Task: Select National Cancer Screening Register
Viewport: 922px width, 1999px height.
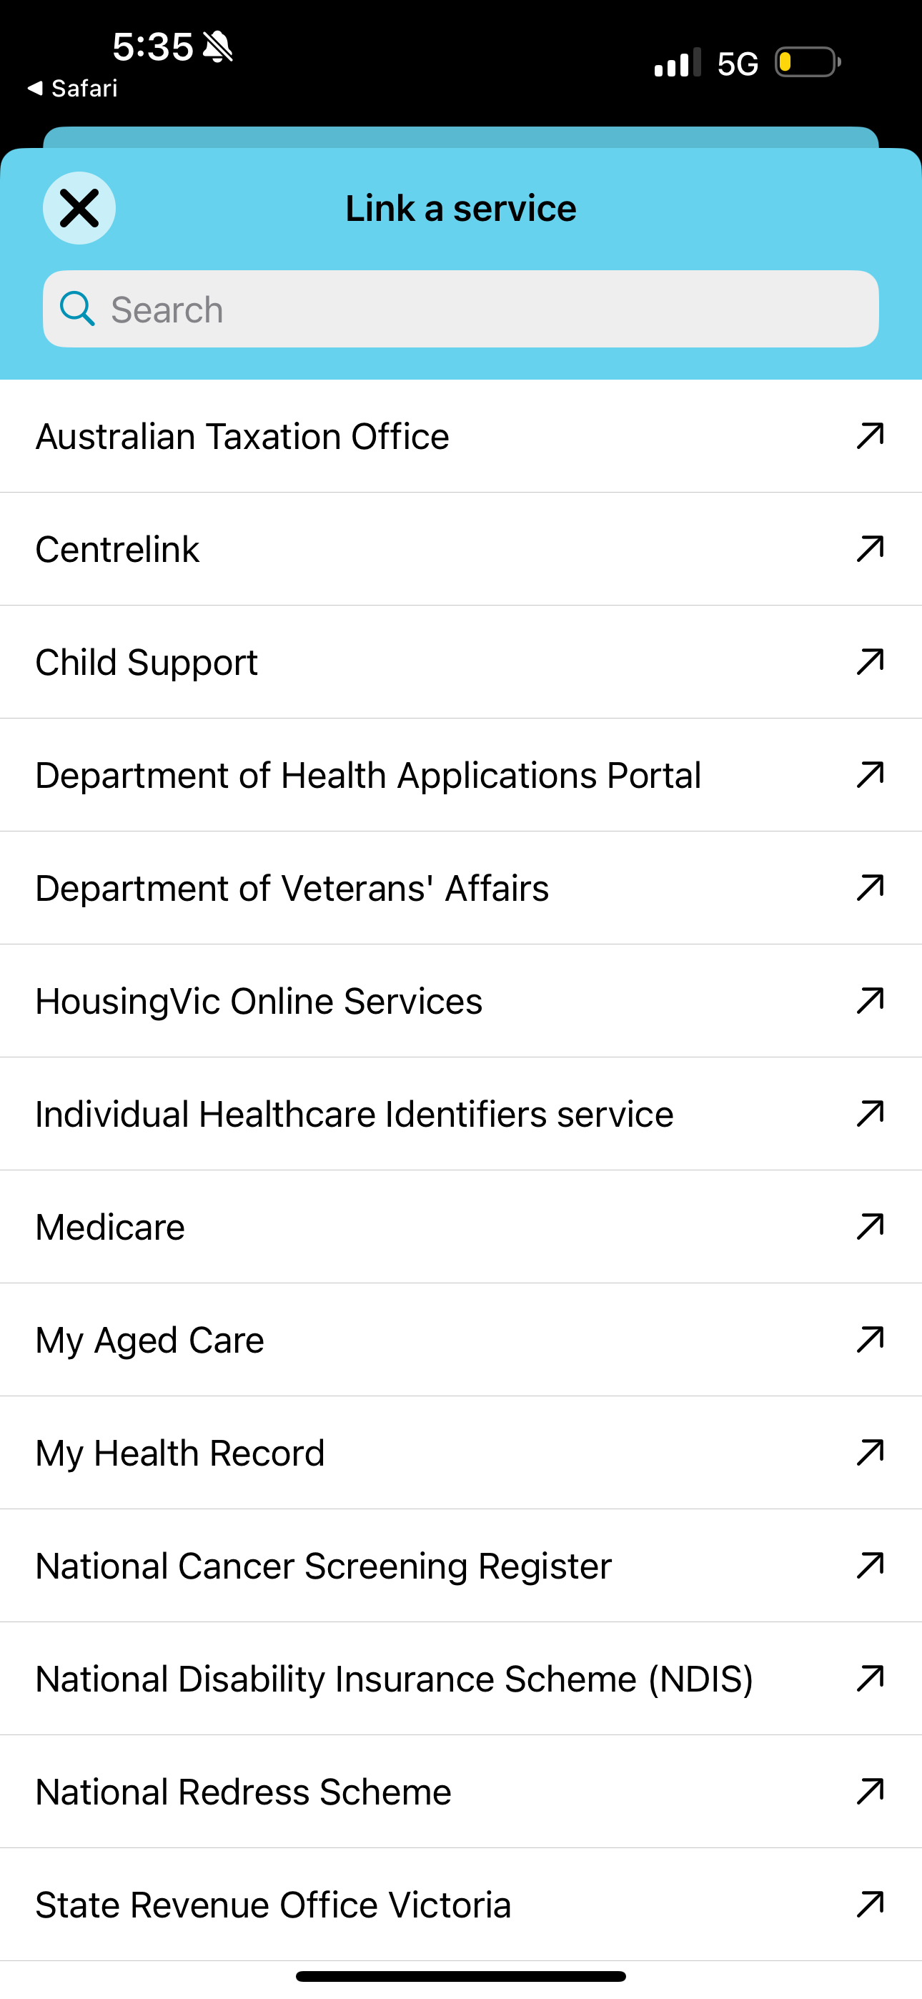Action: tap(461, 1566)
